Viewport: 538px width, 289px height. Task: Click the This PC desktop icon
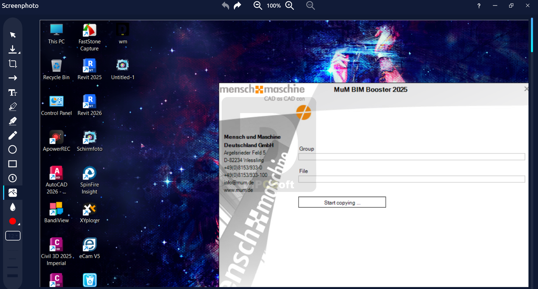pyautogui.click(x=56, y=34)
